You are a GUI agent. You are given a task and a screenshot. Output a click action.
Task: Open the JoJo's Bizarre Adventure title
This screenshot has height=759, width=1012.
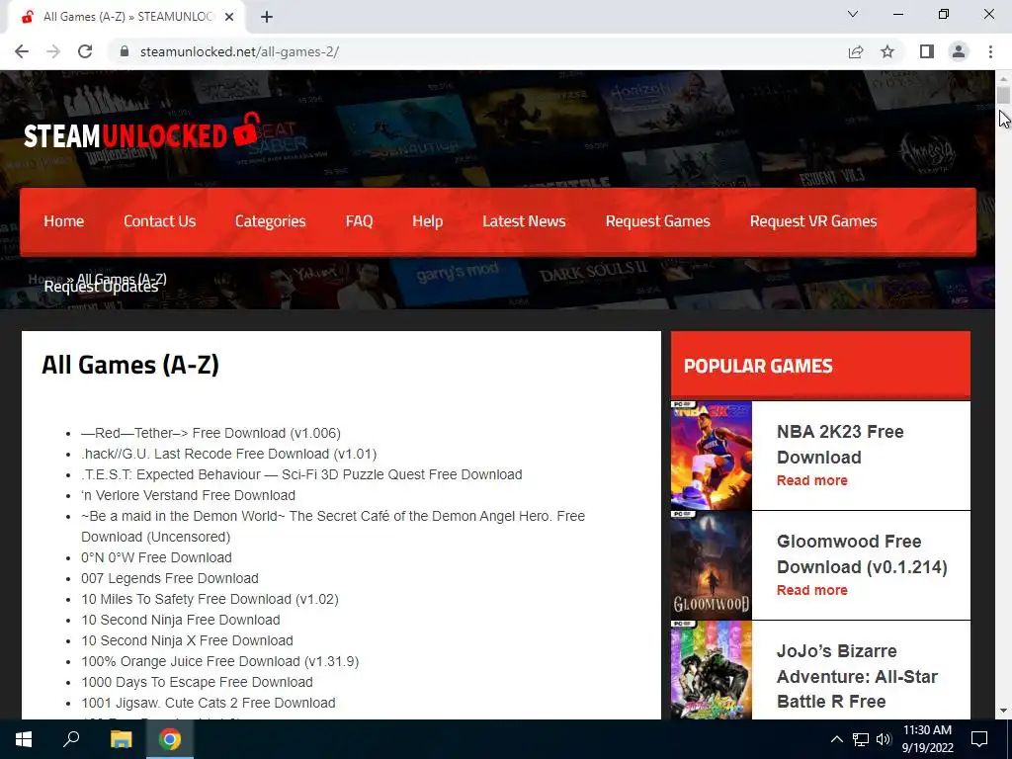pos(857,676)
